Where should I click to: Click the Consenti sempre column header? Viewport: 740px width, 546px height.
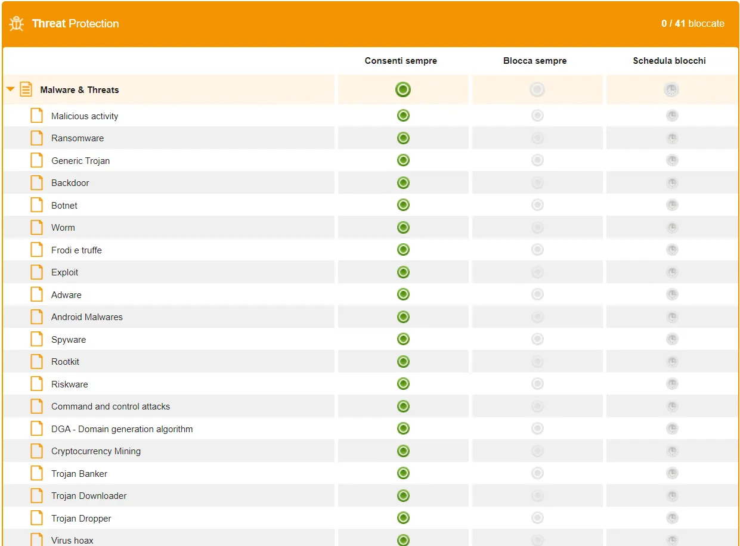401,61
